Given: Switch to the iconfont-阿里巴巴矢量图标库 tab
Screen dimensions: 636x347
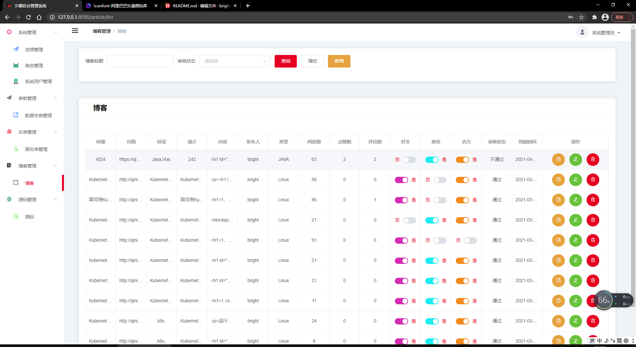Looking at the screenshot, I should pos(120,6).
